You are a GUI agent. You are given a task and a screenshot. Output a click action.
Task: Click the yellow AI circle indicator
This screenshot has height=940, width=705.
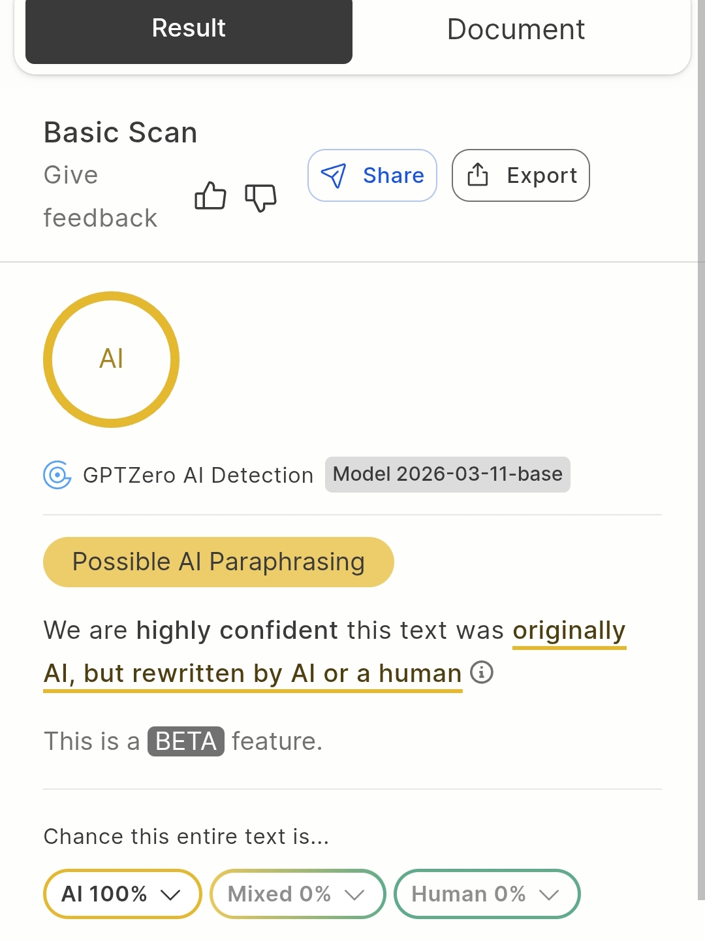tap(111, 359)
